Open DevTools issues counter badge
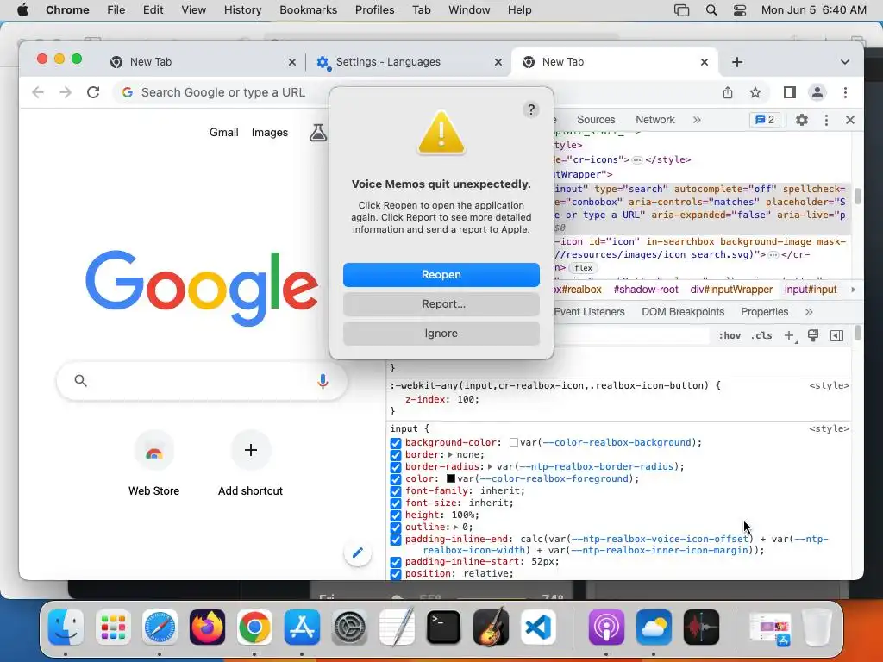 765,119
